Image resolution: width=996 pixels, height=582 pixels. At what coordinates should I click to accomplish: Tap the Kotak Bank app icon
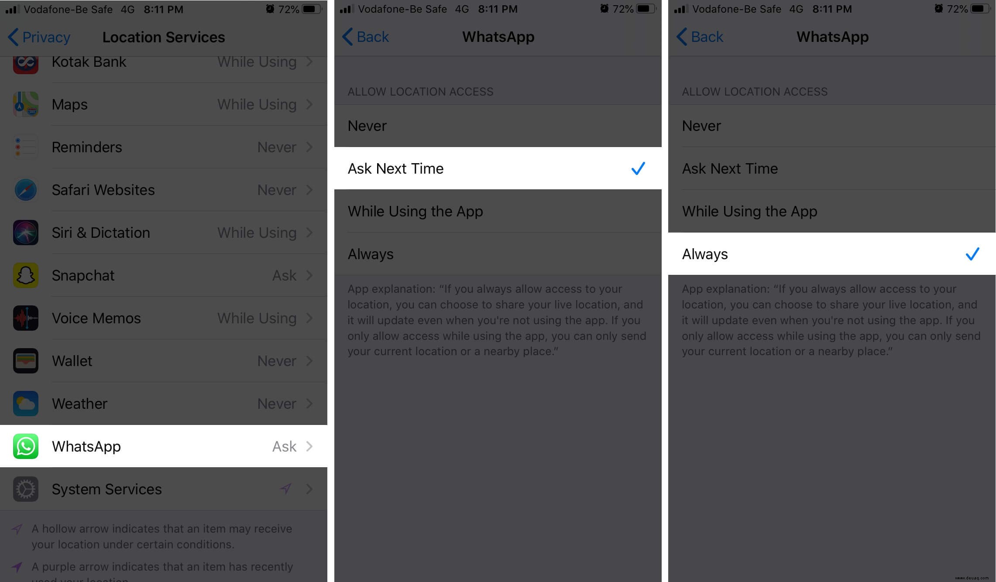point(25,61)
